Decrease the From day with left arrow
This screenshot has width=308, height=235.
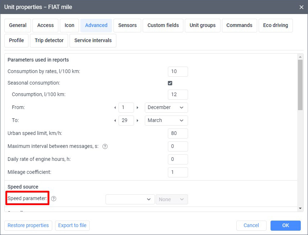[x=115, y=108]
